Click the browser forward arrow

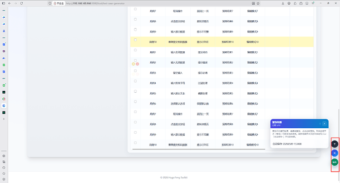(x=16, y=3)
